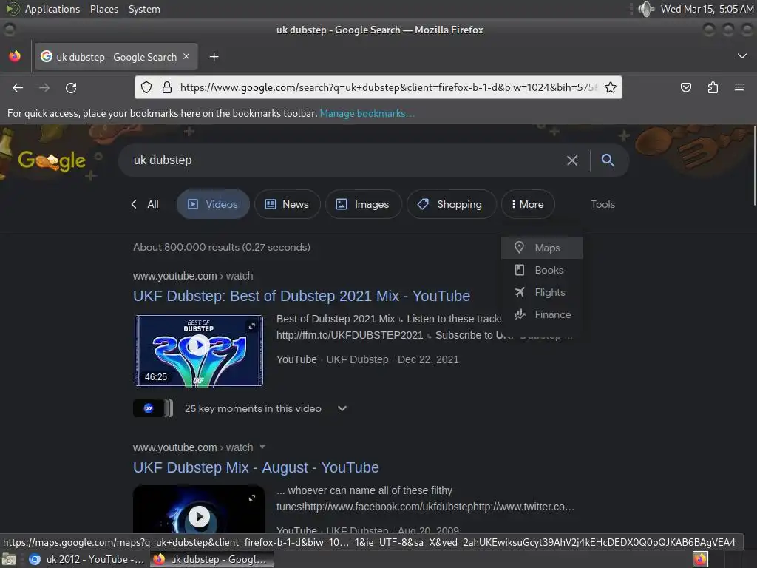Image resolution: width=757 pixels, height=568 pixels.
Task: Go back with the browser back arrow
Action: point(18,87)
